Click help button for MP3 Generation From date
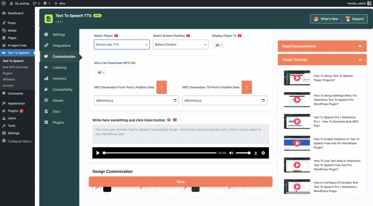Viewport: 373px width, 206px height. (x=161, y=87)
